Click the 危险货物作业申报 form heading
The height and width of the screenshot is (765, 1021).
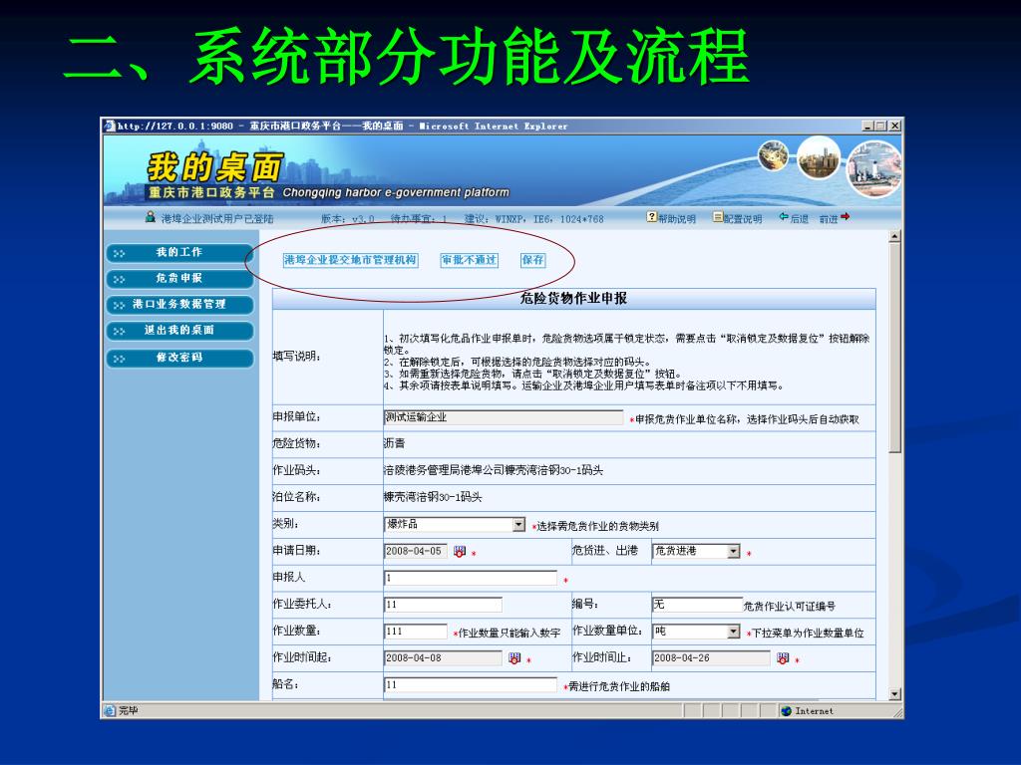pos(573,299)
